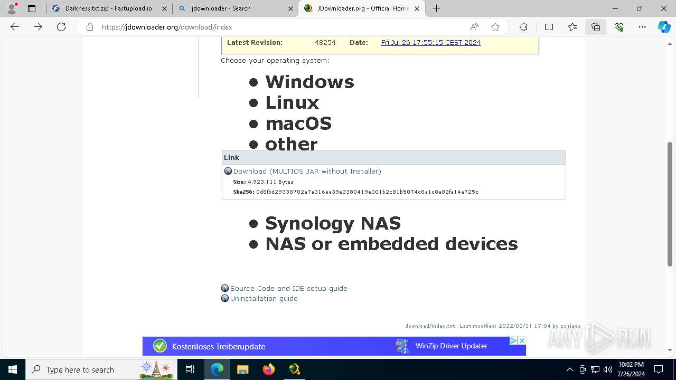Click globe icon beside Source Code guide
This screenshot has width=676, height=380.
click(x=225, y=288)
